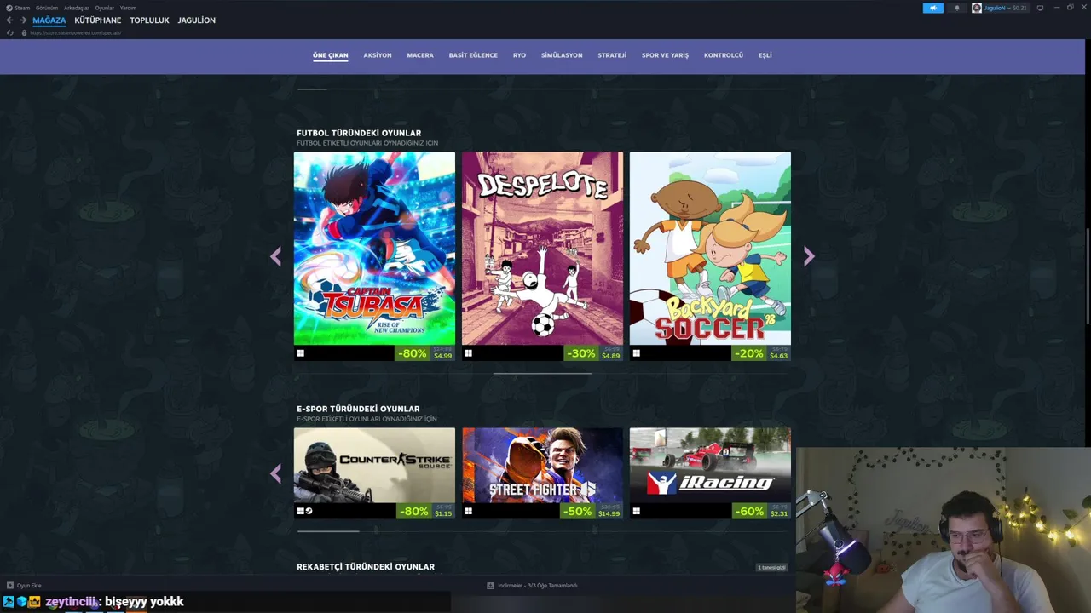The image size is (1091, 613).
Task: Click Street Fighter 6 -50% discount price
Action: click(x=591, y=512)
